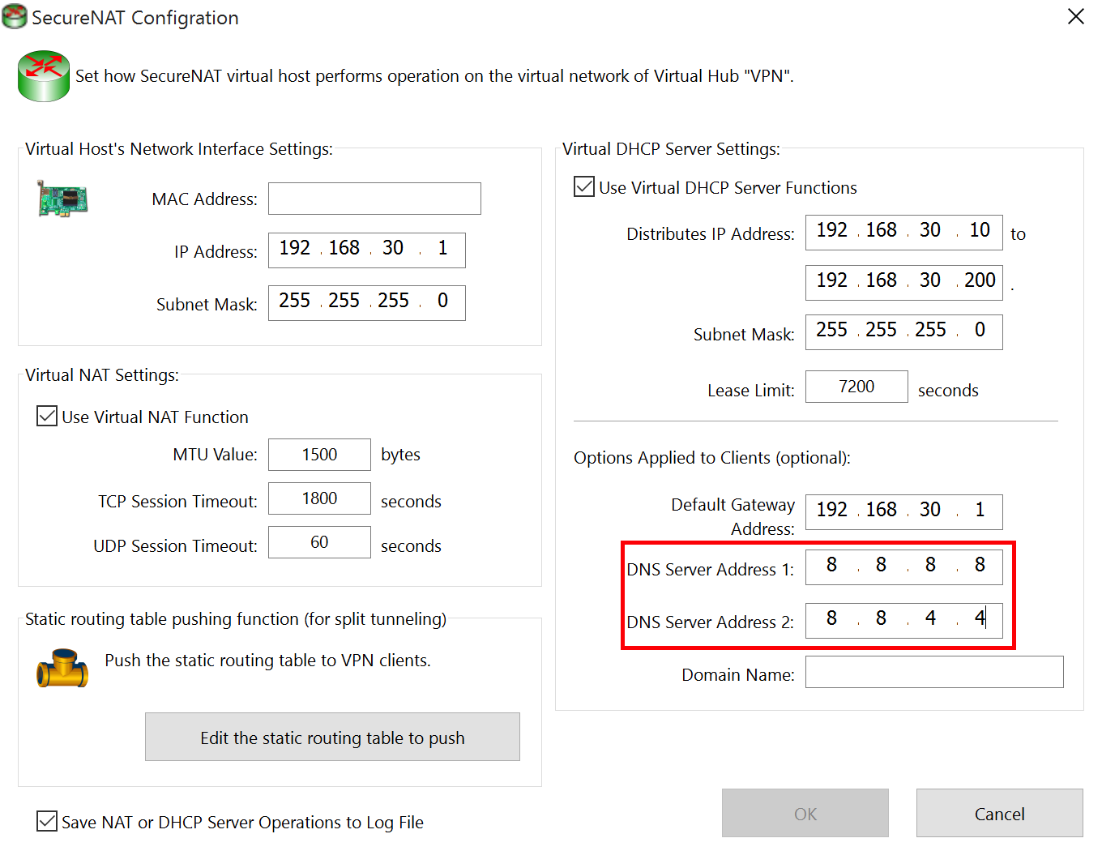Click the UDP Session Timeout field
The width and height of the screenshot is (1102, 851).
(319, 542)
